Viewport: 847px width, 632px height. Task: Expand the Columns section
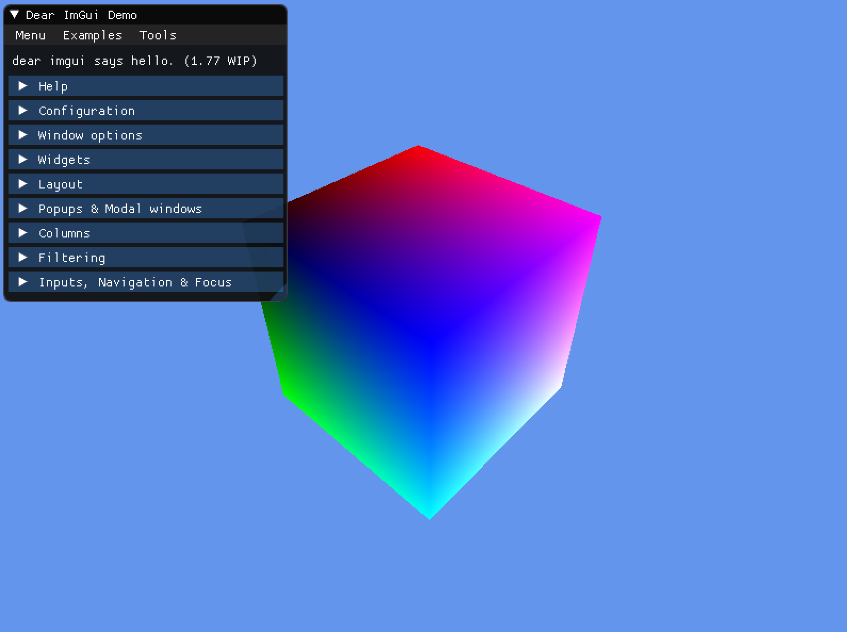pos(146,233)
